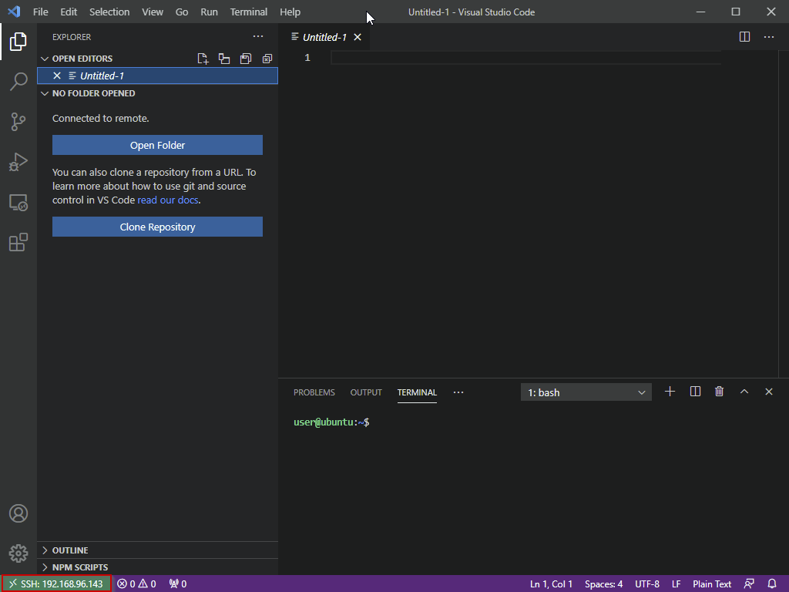Open errors and warnings count in status bar
This screenshot has height=592, width=789.
[137, 584]
